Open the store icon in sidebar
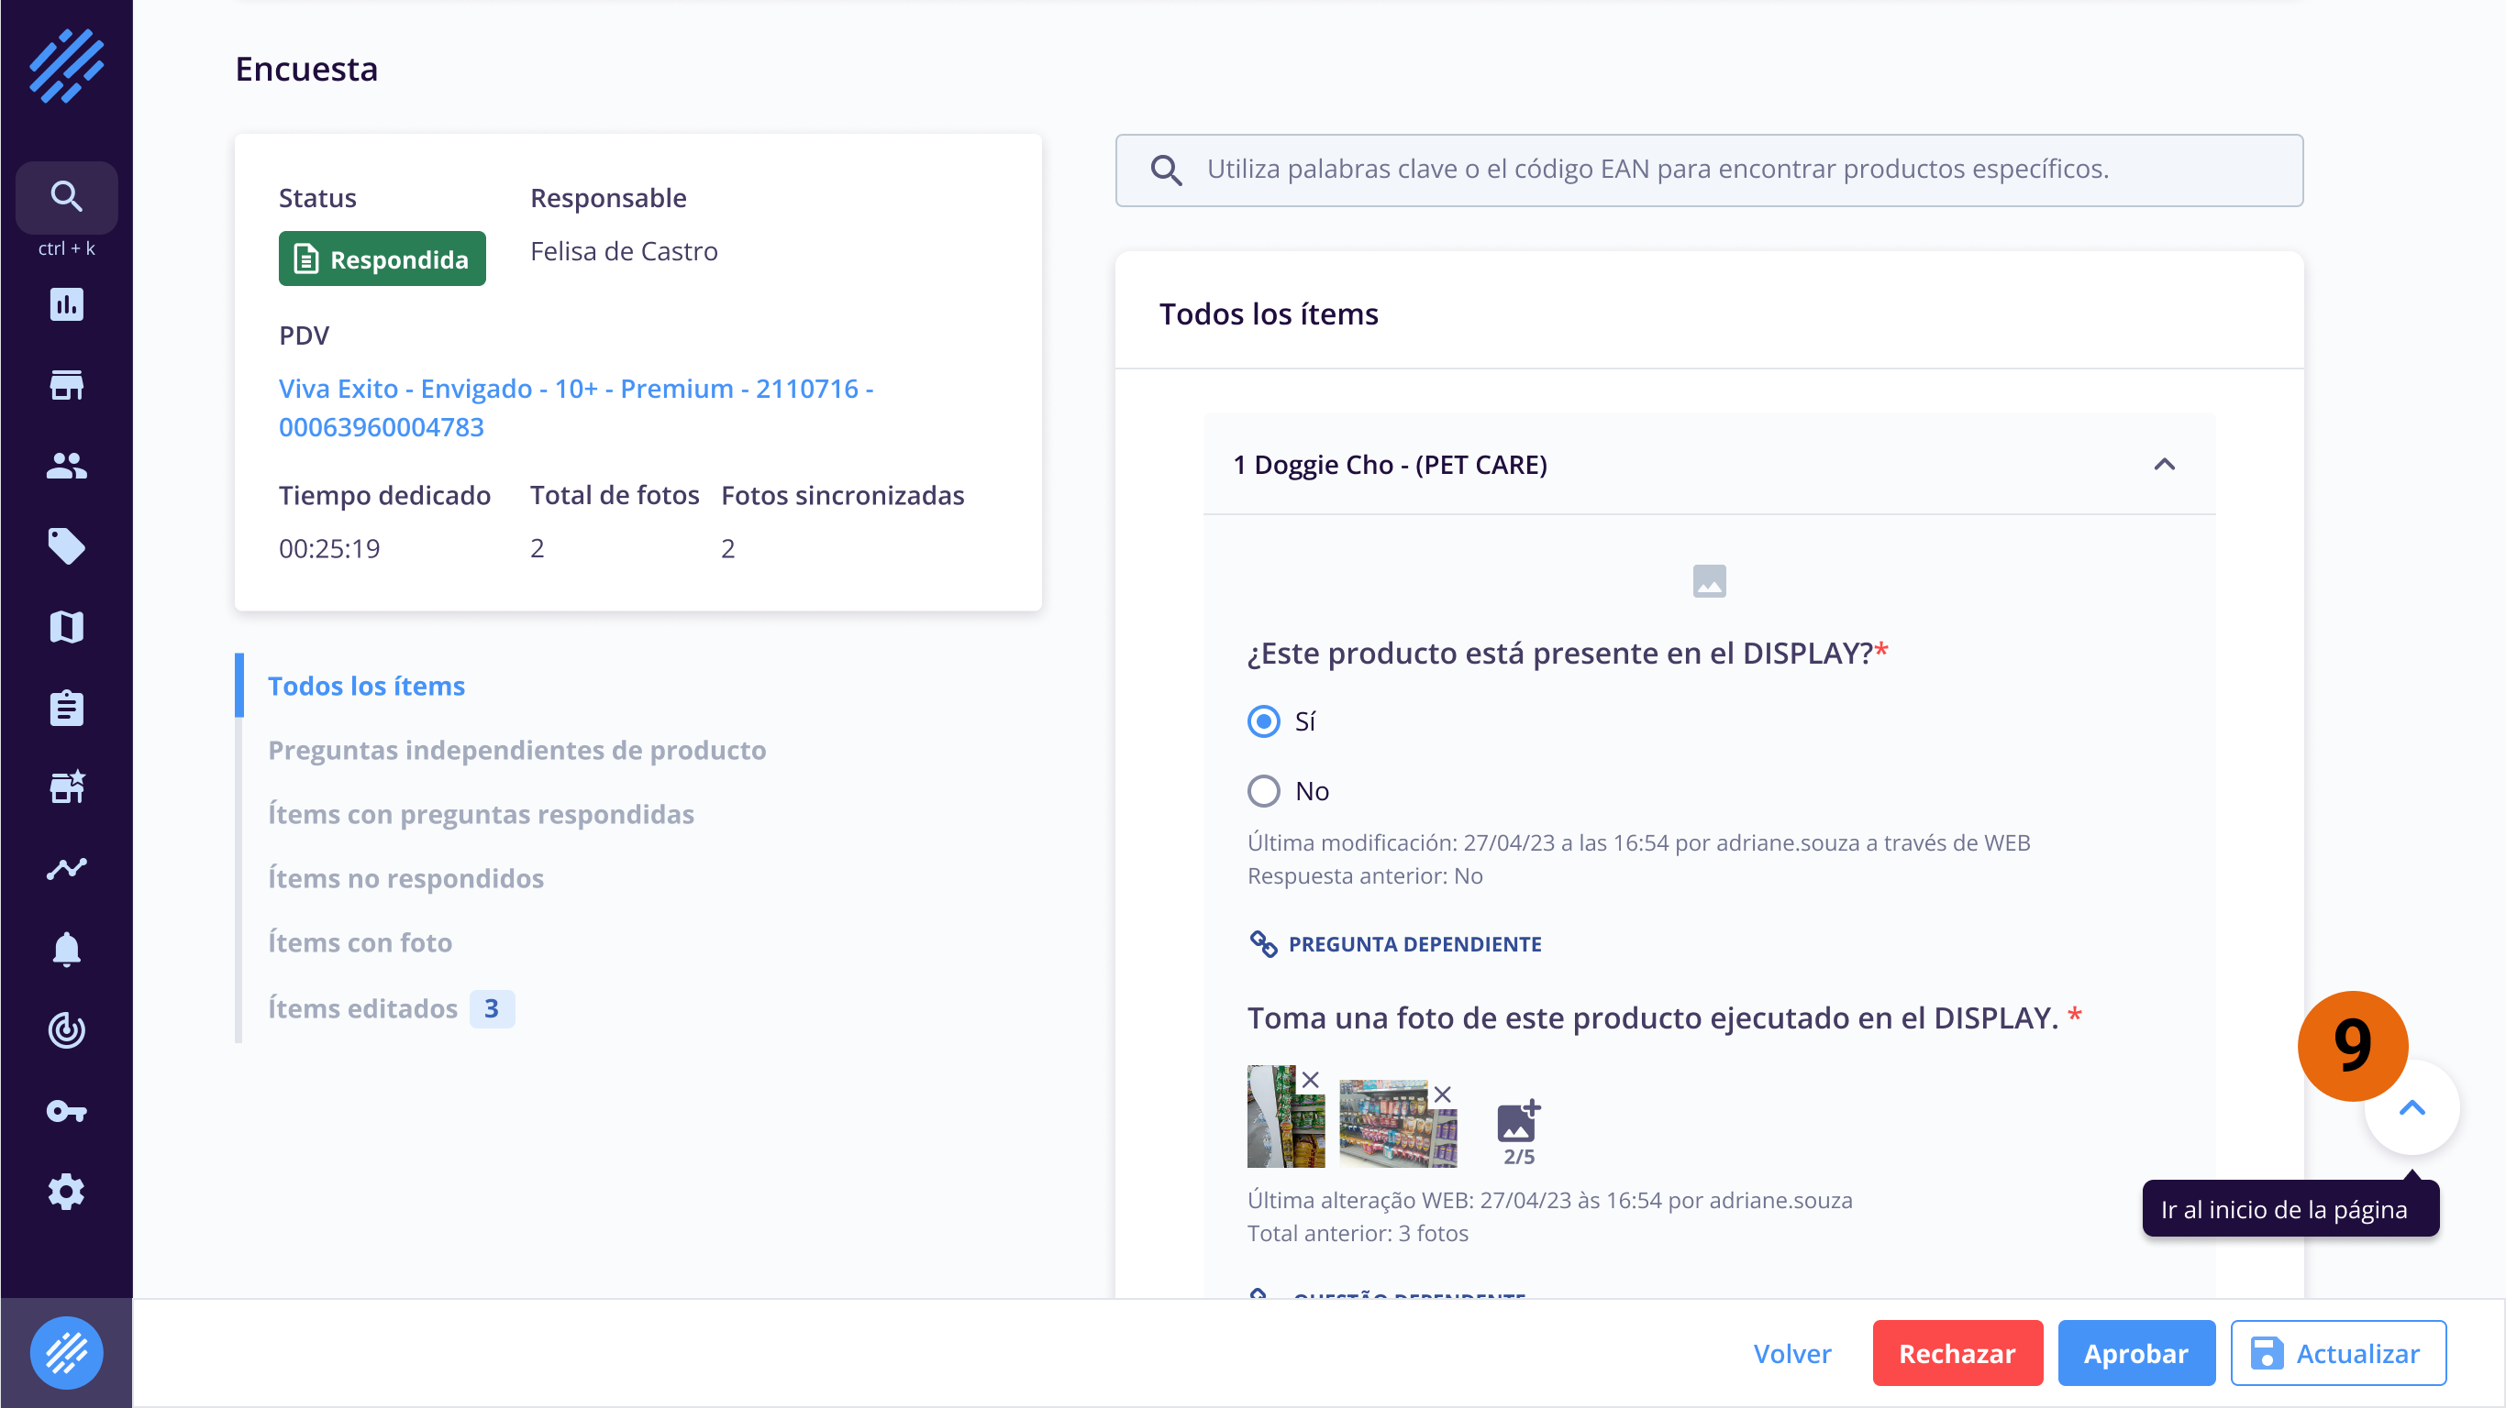This screenshot has height=1408, width=2506. coord(66,385)
